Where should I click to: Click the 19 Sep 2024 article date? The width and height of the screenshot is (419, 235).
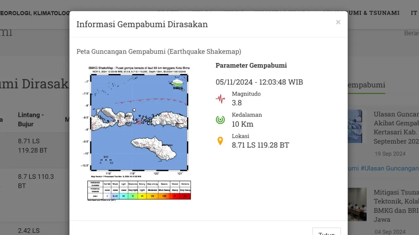pyautogui.click(x=390, y=154)
